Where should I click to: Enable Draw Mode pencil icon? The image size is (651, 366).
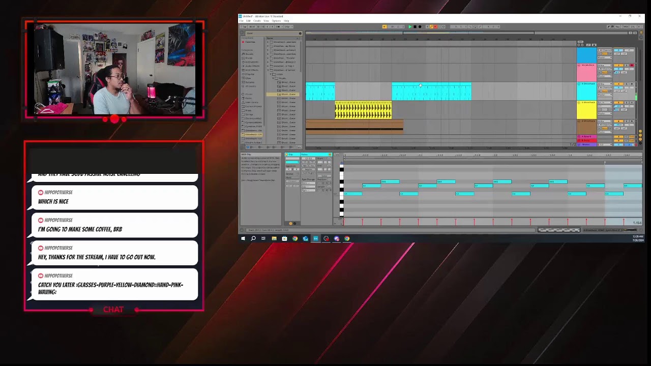click(x=608, y=26)
